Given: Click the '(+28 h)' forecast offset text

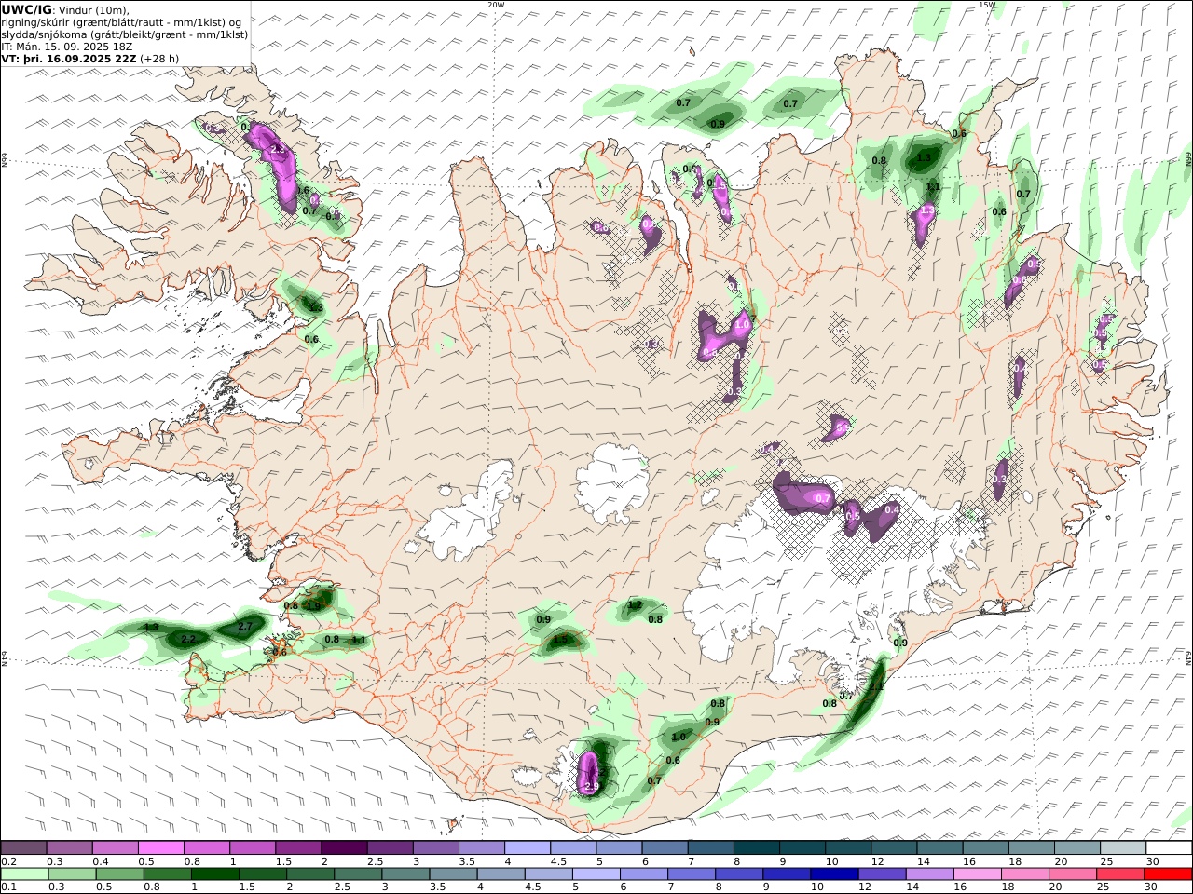Looking at the screenshot, I should (x=159, y=58).
